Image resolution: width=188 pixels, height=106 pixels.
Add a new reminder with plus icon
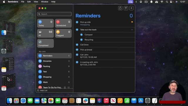131,8
